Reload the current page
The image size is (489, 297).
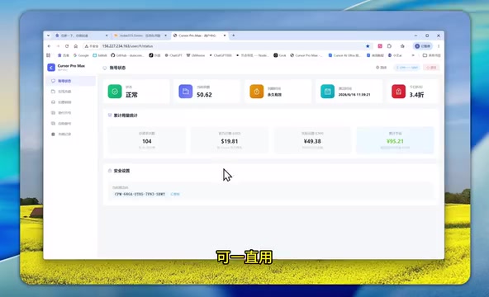(67, 46)
